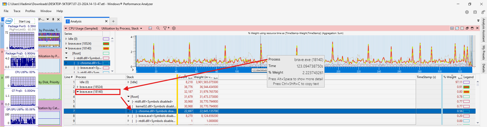This screenshot has height=127, width=487.
Task: Collapse the CPU Usage (Sampled) graph header
Action: [66, 28]
